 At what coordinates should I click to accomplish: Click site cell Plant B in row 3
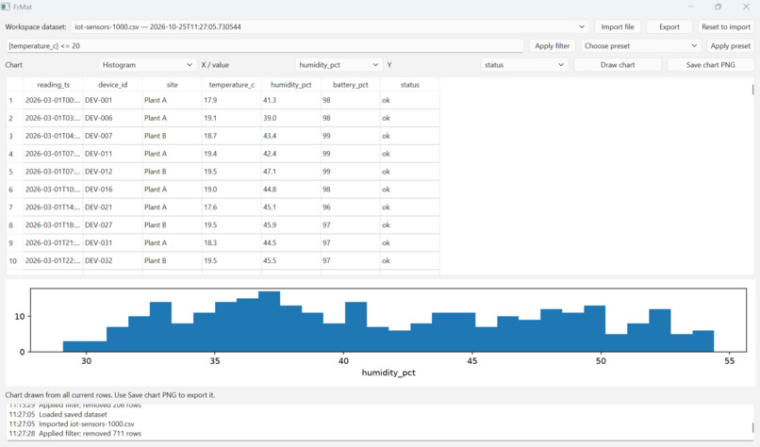pyautogui.click(x=172, y=136)
